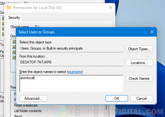This screenshot has width=165, height=117.
Task: Close the Select Users or Groups dialog
Action: coord(152,32)
